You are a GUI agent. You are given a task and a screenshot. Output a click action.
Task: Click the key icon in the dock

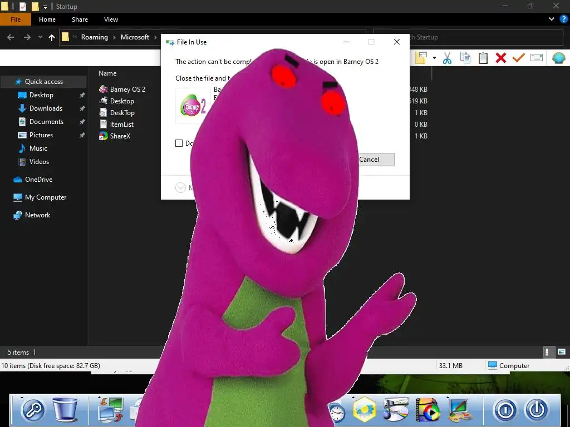tap(33, 410)
